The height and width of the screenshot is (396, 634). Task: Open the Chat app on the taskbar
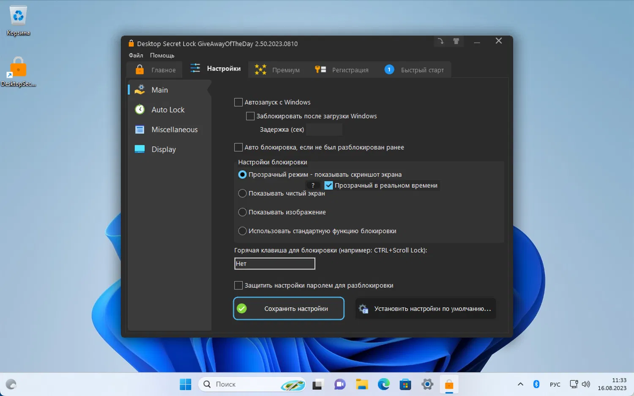[340, 384]
